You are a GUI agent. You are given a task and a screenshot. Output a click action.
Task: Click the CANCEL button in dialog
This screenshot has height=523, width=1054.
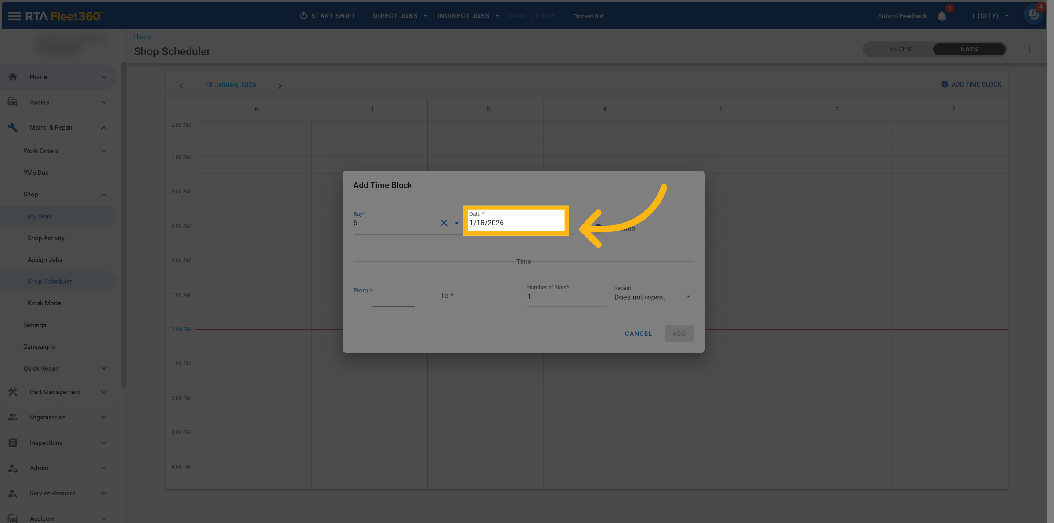[638, 334]
